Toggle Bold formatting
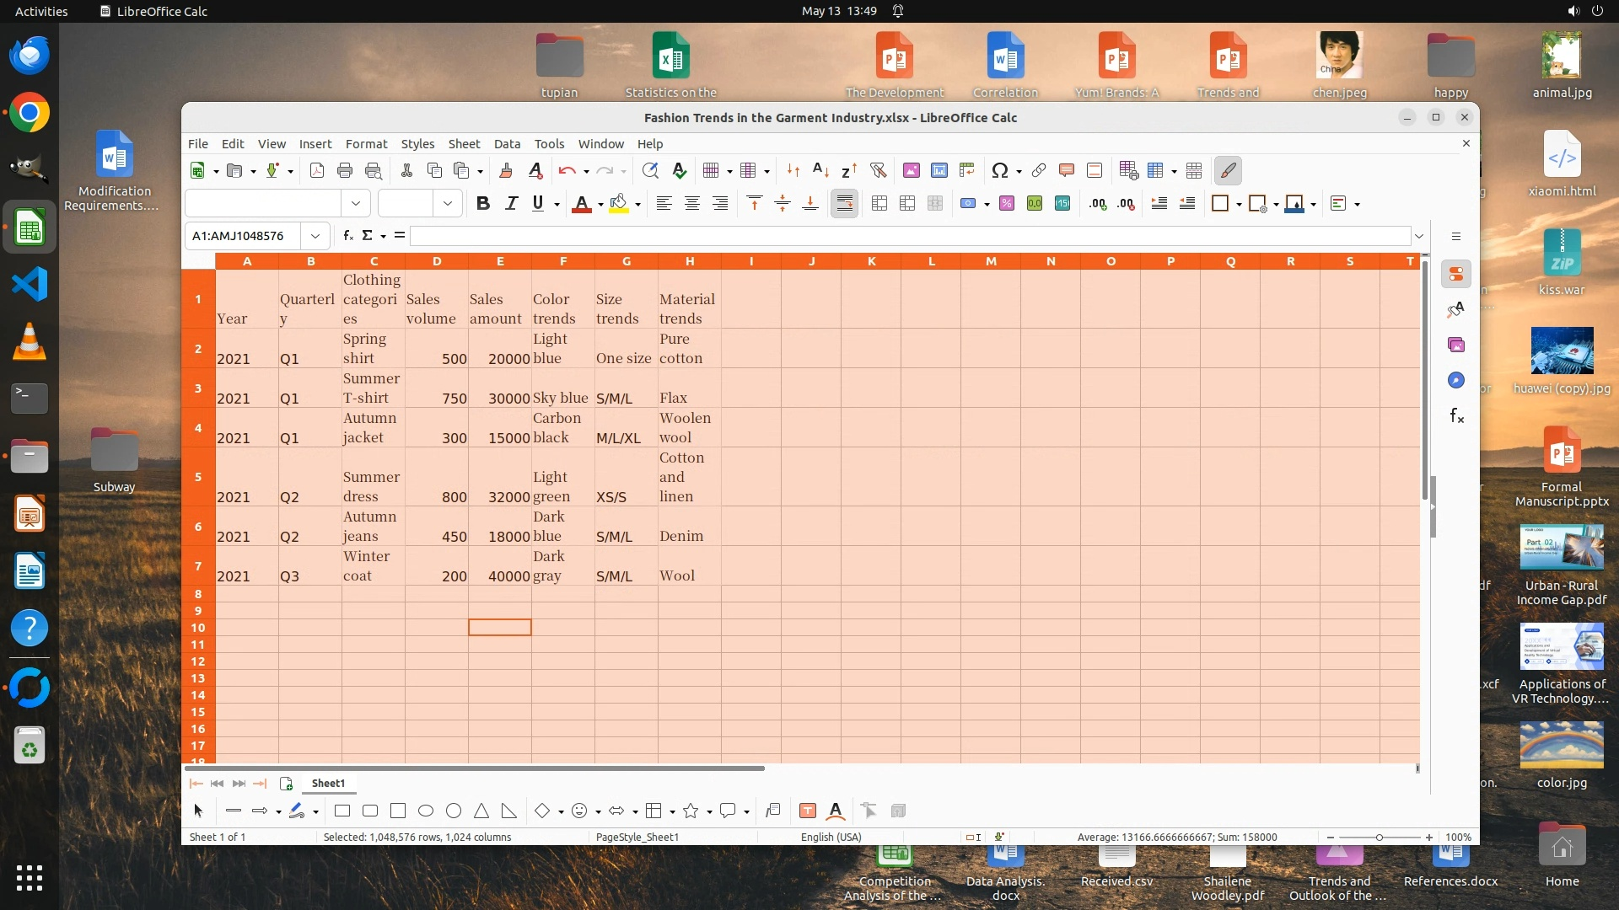Image resolution: width=1619 pixels, height=910 pixels. (x=483, y=204)
